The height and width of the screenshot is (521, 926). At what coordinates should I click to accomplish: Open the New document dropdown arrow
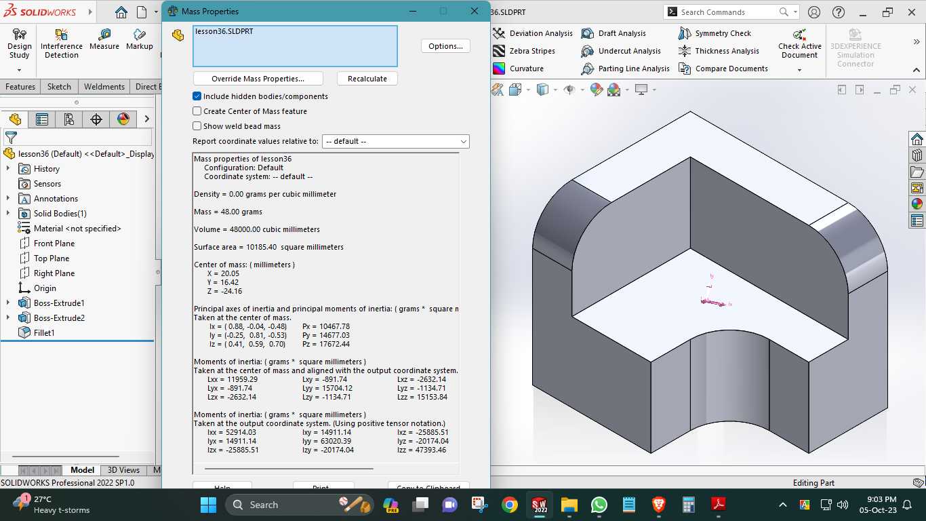155,12
